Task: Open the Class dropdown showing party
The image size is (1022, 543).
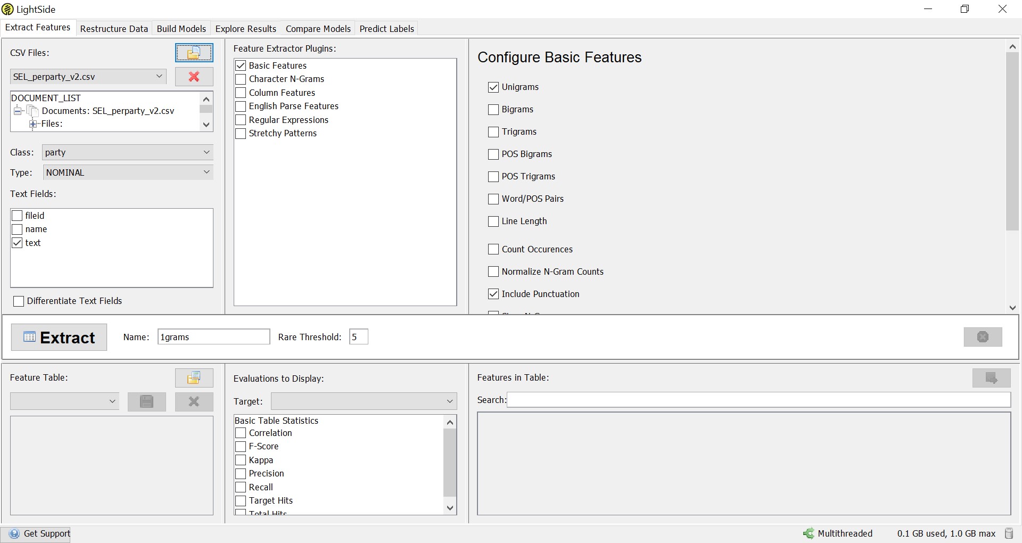Action: [x=127, y=153]
